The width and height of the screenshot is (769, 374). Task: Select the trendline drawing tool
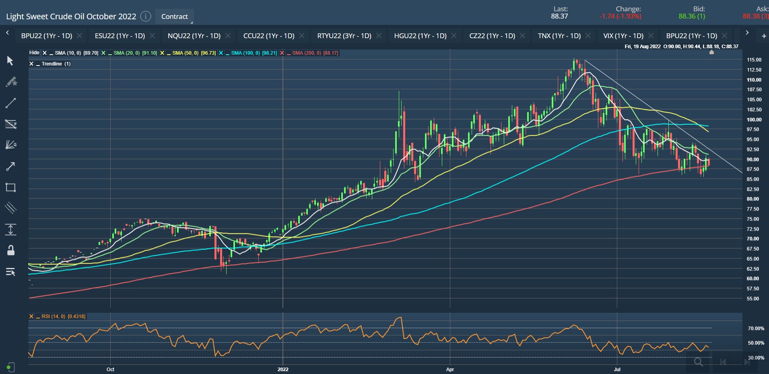[10, 103]
